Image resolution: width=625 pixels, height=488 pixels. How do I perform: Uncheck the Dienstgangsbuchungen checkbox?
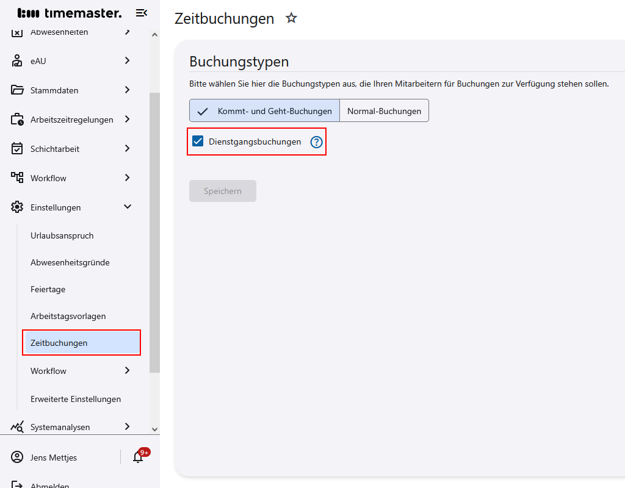click(197, 141)
